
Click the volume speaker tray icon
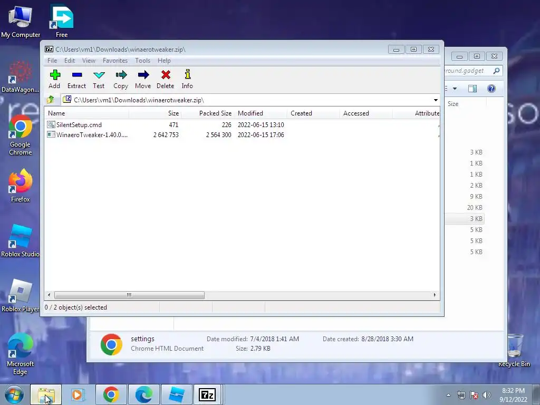pyautogui.click(x=487, y=395)
